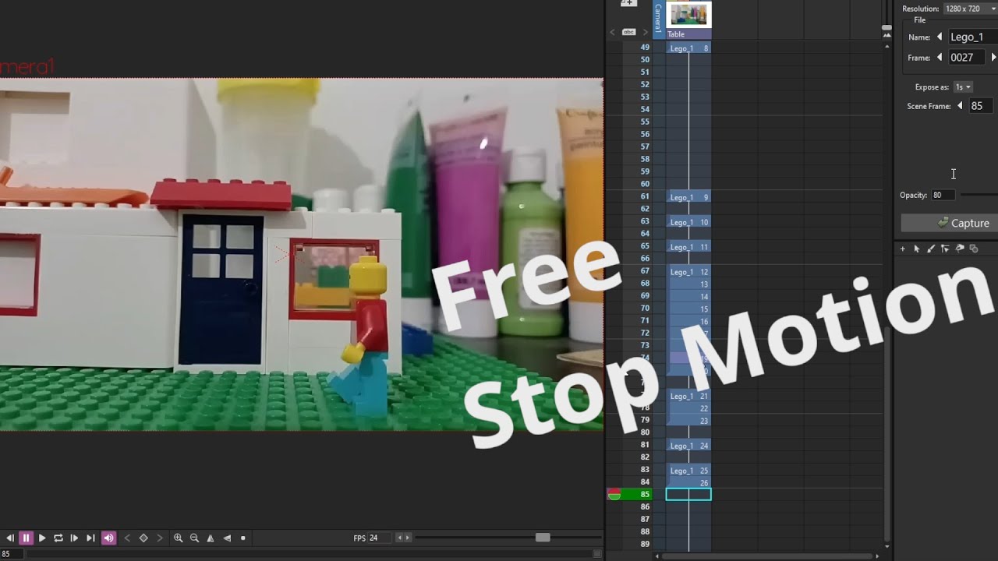Select the Lego_1 9 cell at row 61
The height and width of the screenshot is (561, 998).
[688, 197]
